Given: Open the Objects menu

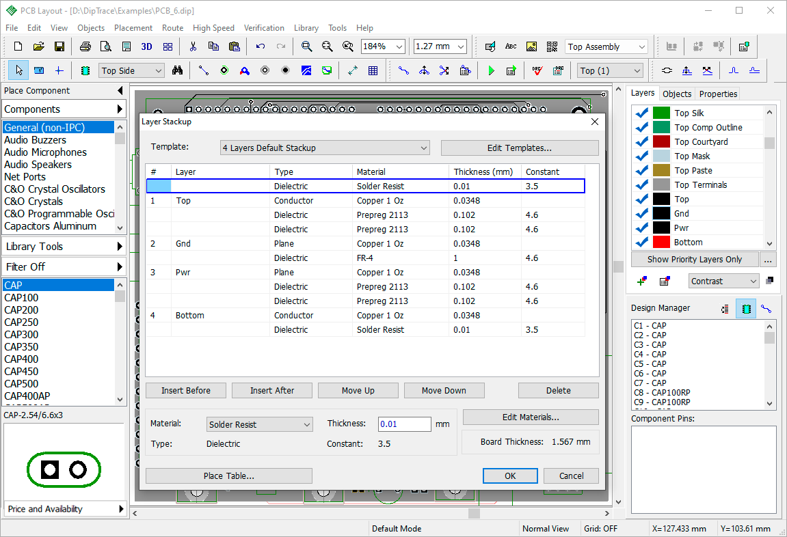Looking at the screenshot, I should [91, 28].
